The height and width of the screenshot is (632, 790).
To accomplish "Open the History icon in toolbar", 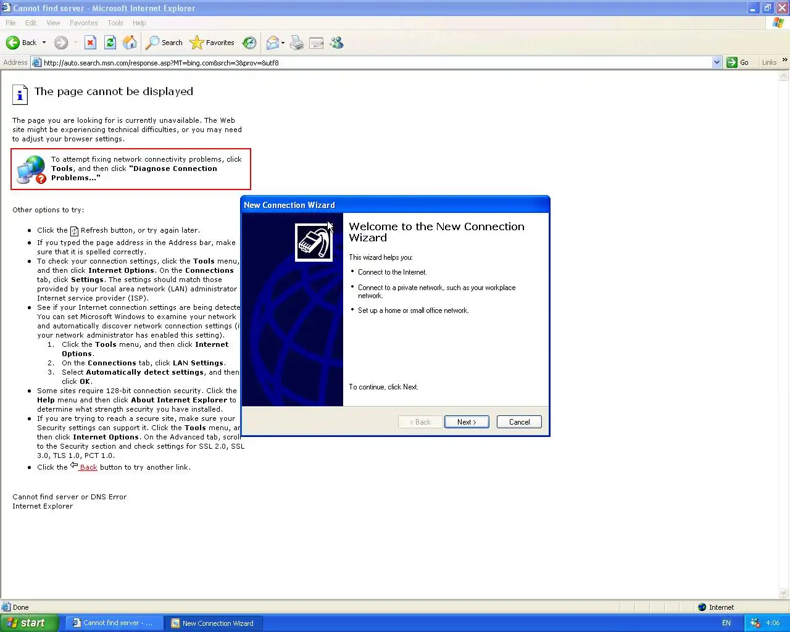I will point(249,43).
